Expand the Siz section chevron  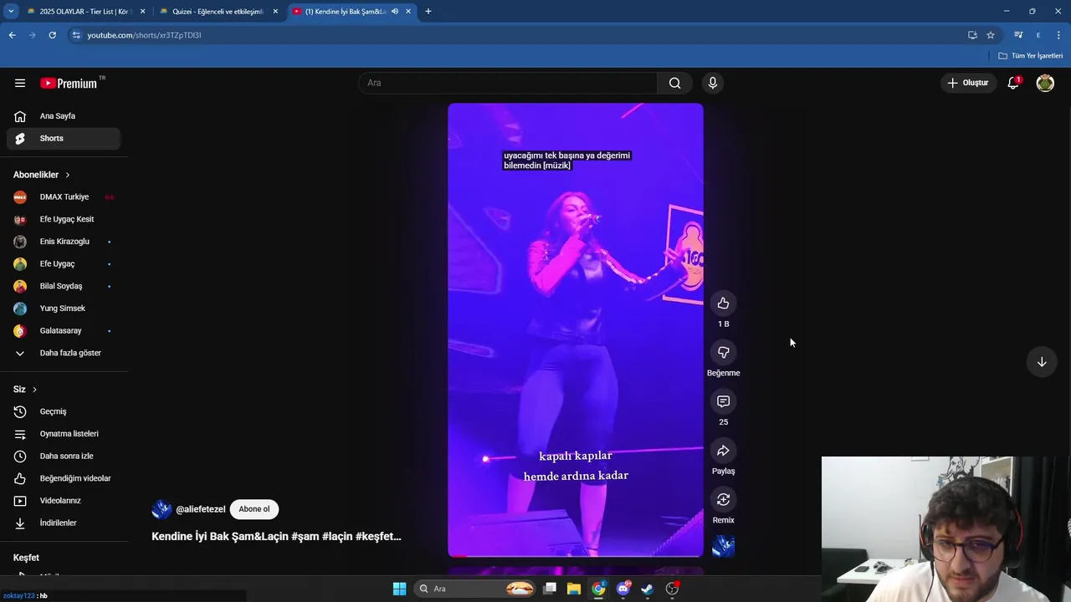click(x=34, y=390)
